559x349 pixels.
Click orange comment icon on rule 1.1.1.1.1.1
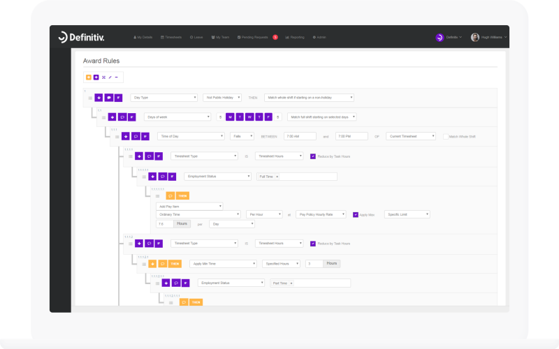[170, 196]
